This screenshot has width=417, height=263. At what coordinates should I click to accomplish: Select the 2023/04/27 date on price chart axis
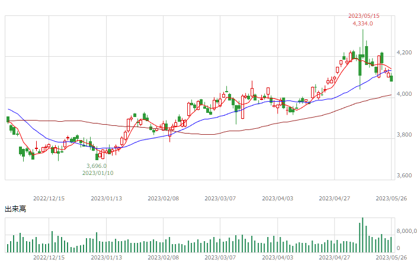pos(335,199)
